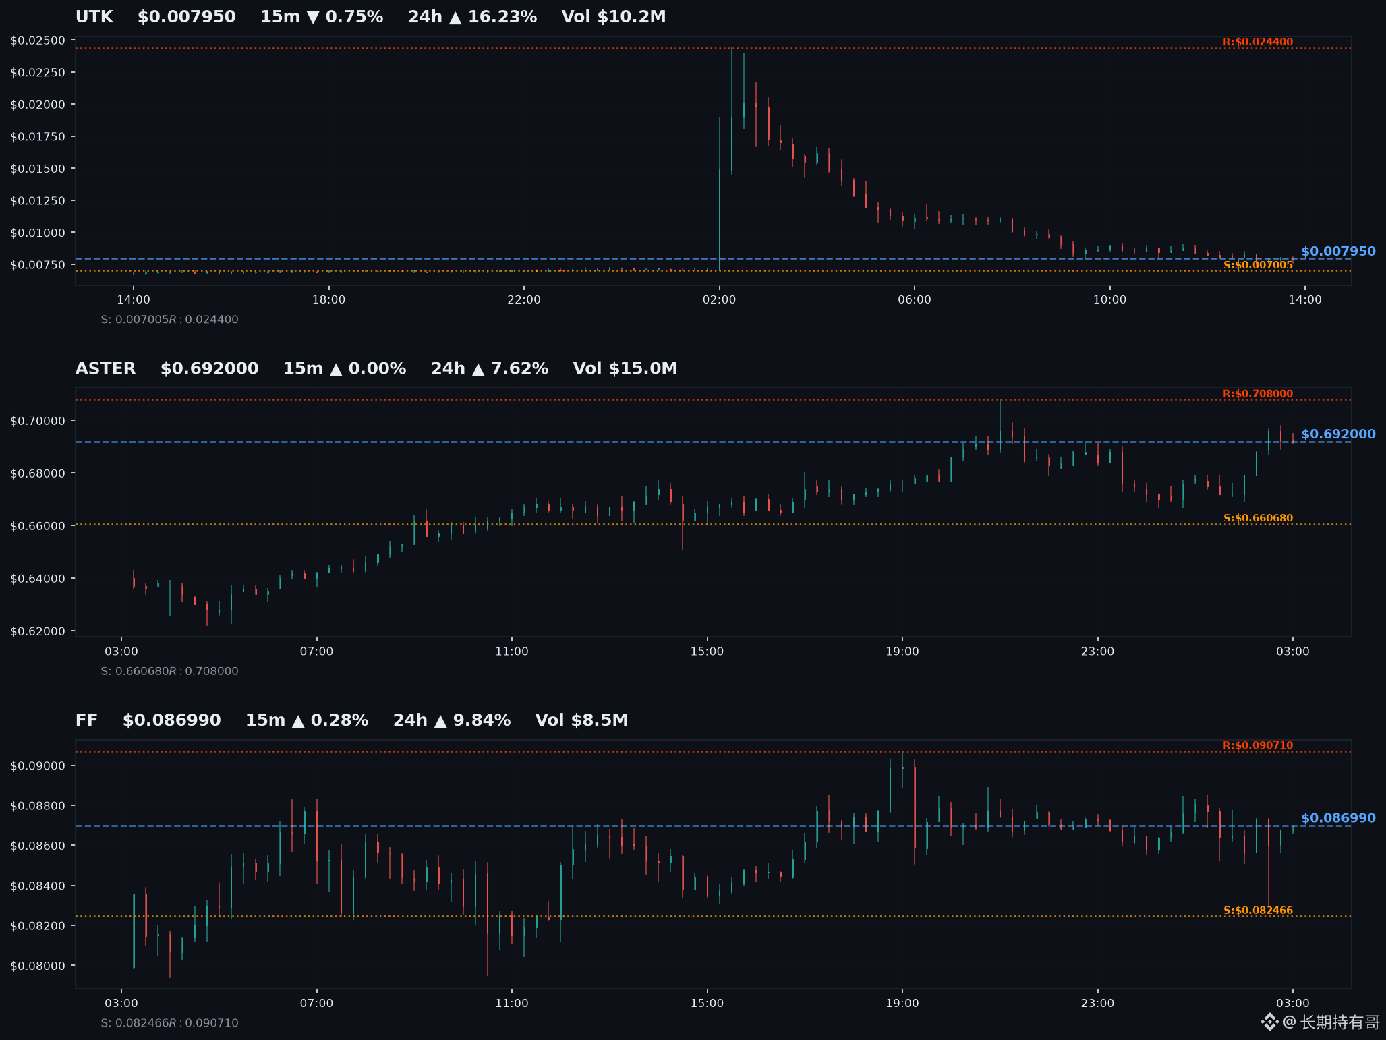The height and width of the screenshot is (1040, 1386).
Task: Click the blue $0.007950 price tag beside UTK chart
Action: tap(1338, 252)
